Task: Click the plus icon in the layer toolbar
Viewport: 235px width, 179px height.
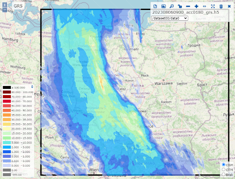Action: 196,6
